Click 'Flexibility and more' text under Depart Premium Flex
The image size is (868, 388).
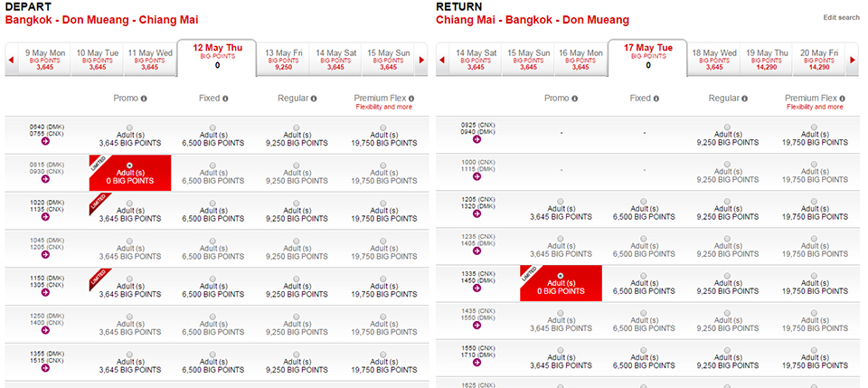[384, 107]
